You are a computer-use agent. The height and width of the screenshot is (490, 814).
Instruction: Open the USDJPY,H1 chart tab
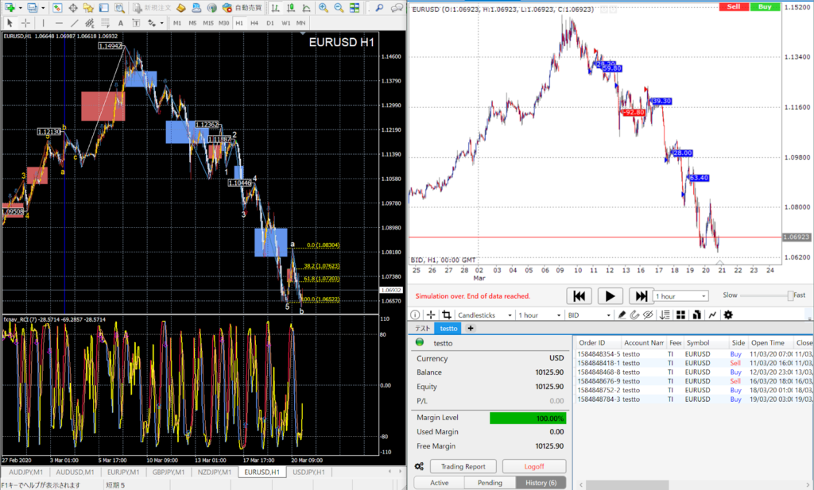309,472
